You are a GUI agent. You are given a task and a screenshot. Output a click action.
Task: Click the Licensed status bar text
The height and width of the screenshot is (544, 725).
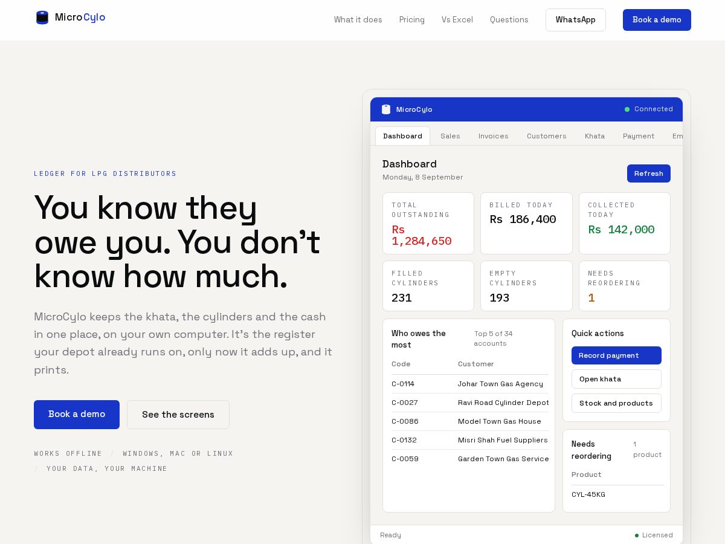click(x=657, y=536)
